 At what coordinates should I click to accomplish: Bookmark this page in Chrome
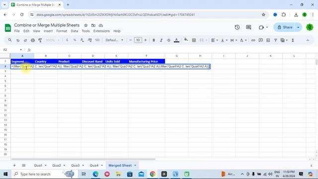click(x=263, y=14)
